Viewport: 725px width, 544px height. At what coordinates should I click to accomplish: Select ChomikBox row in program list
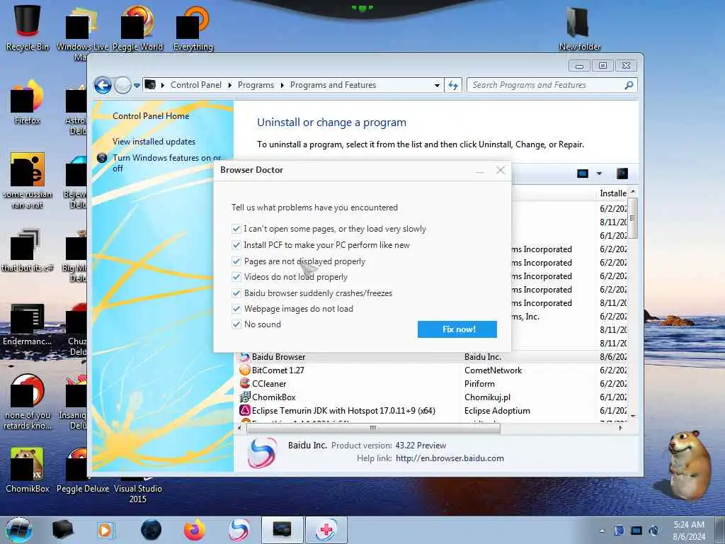tap(433, 397)
